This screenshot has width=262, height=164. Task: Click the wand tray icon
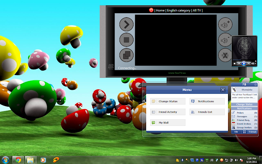(x=187, y=160)
